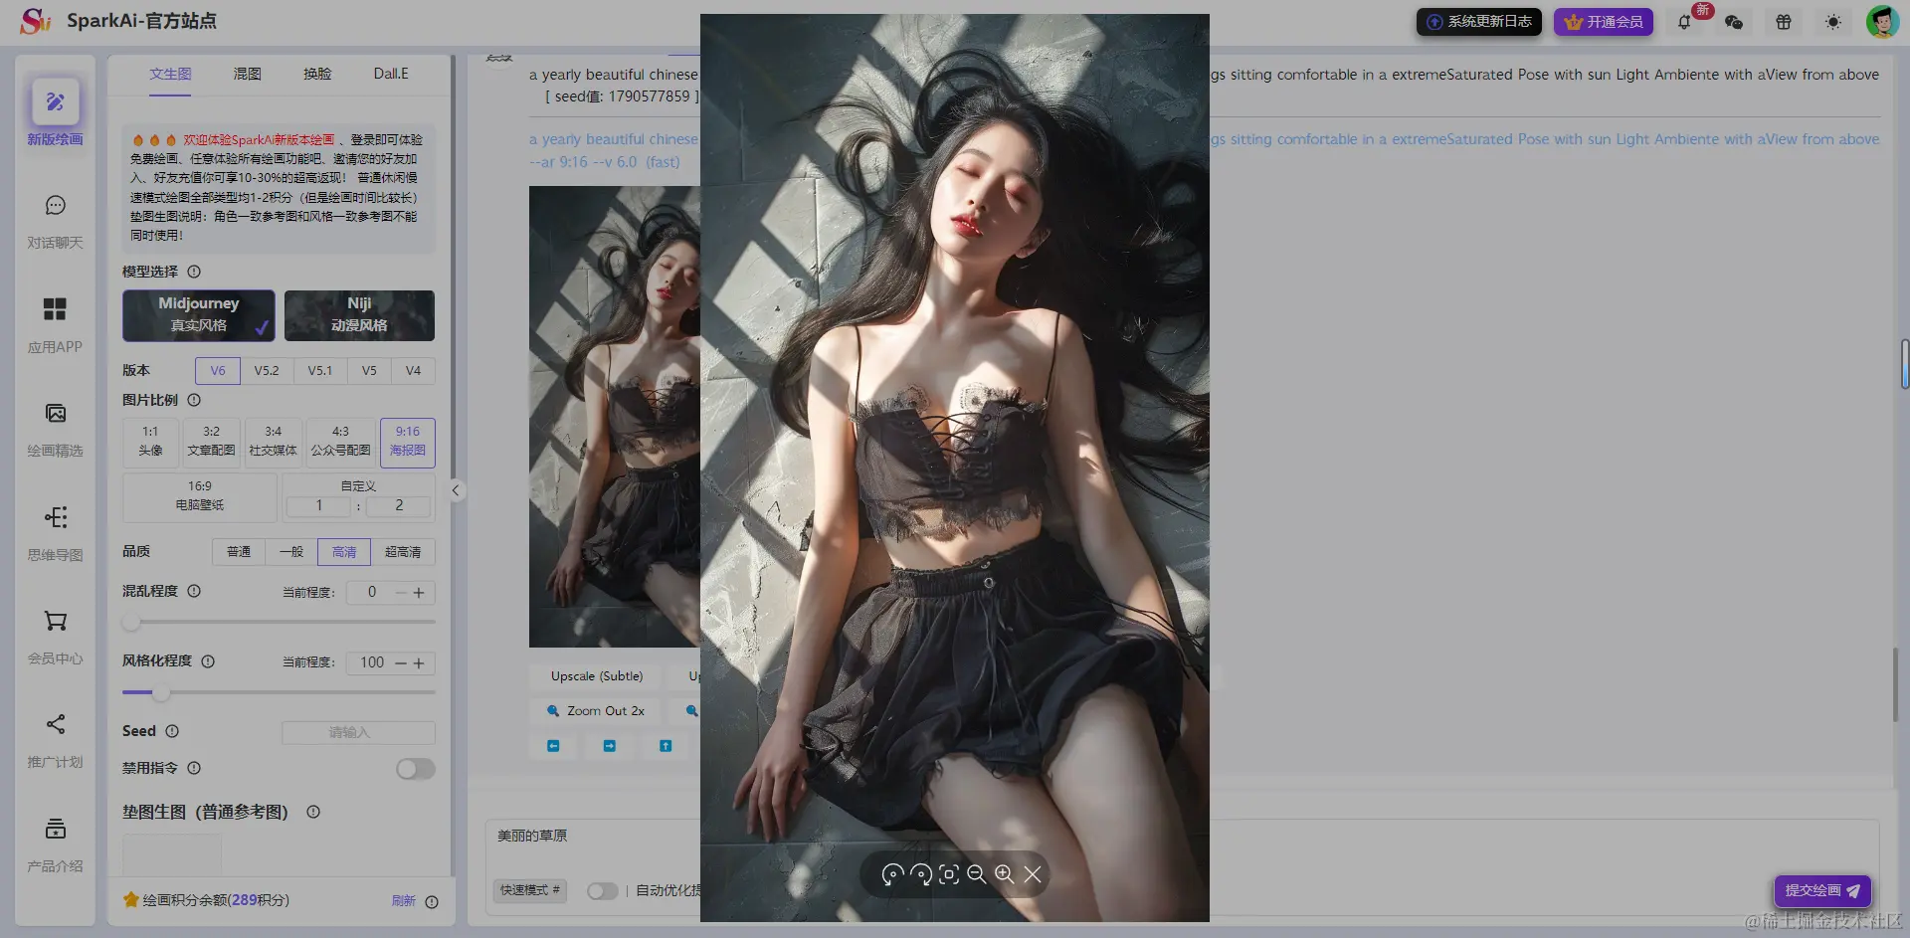Toggle the 自动优化 switch near the prompt
1910x938 pixels.
pyautogui.click(x=603, y=890)
